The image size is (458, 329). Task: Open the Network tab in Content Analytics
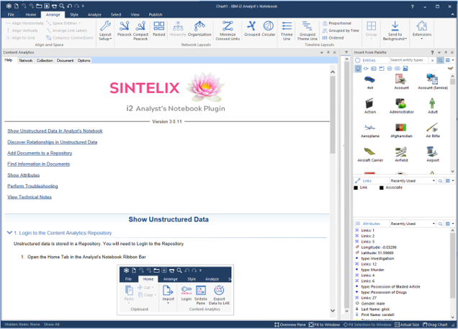pos(26,61)
